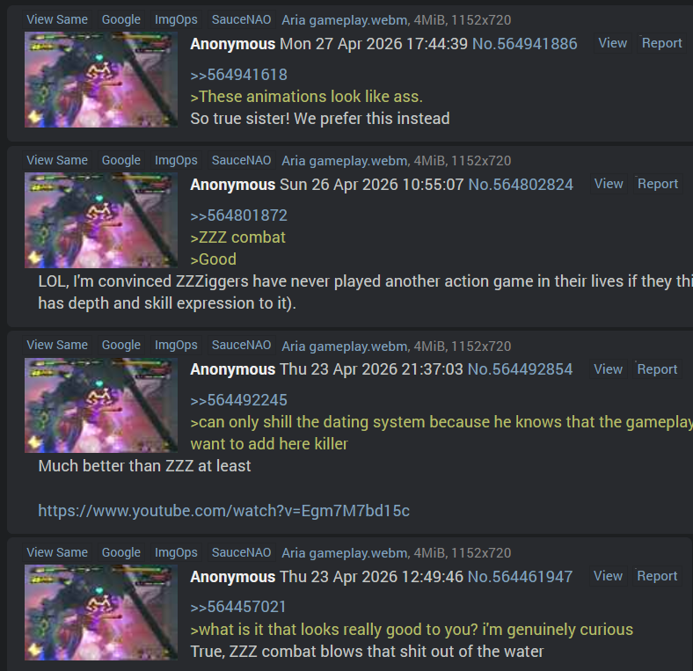
Task: Follow reply link >>564457021
Action: tap(238, 607)
